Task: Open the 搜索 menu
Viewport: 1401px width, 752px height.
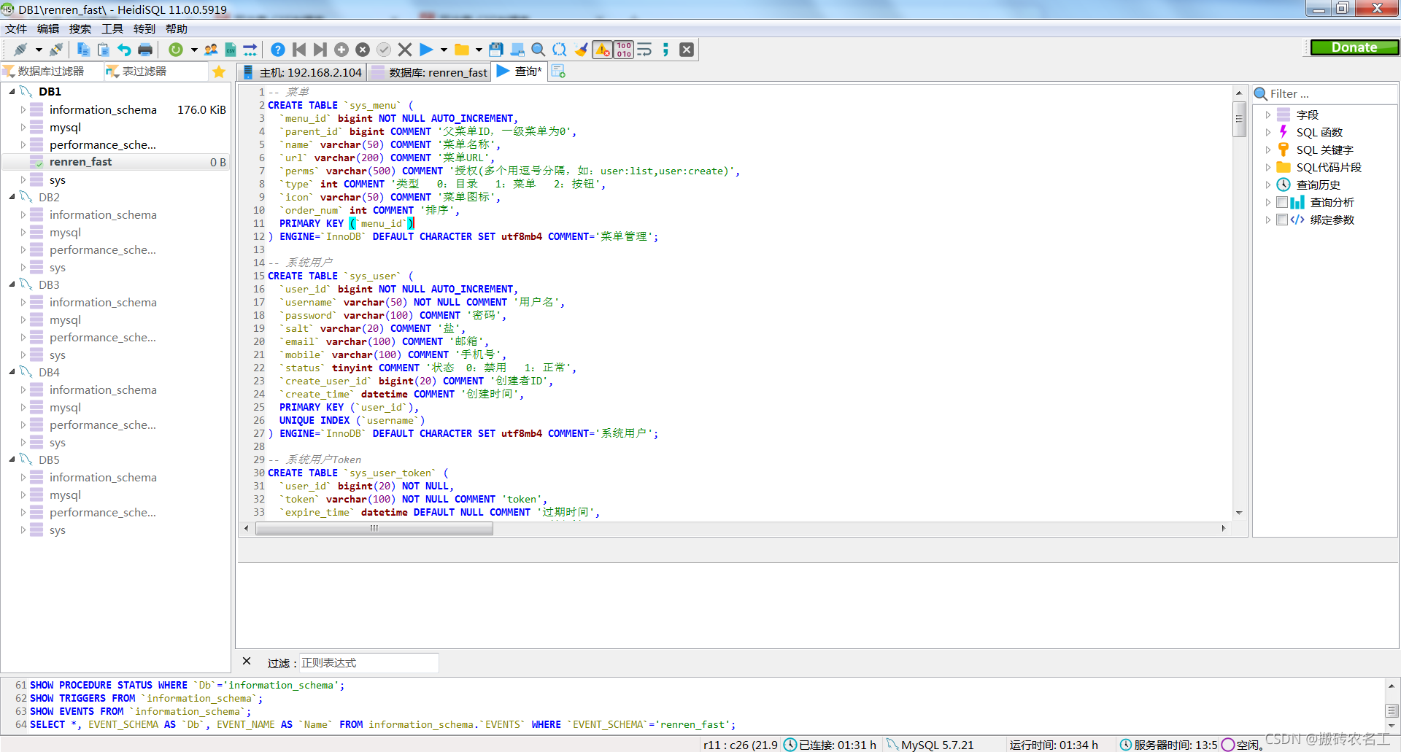Action: (80, 28)
